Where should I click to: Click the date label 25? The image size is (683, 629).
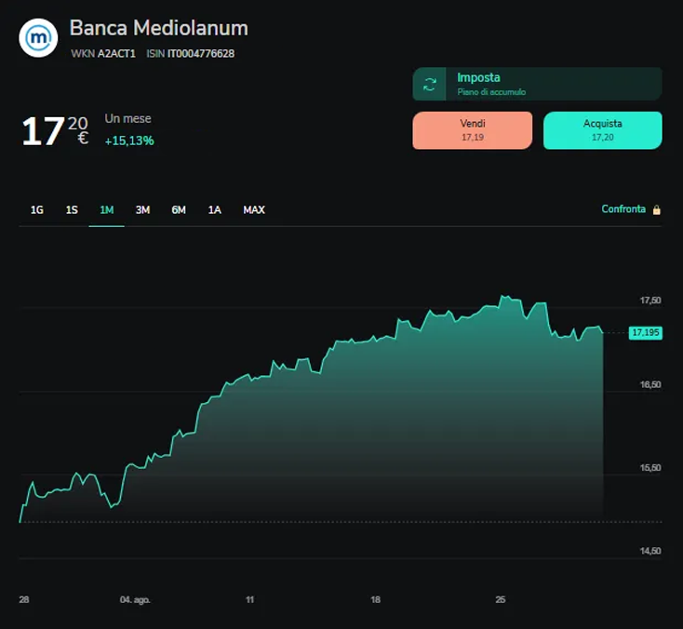(x=501, y=600)
